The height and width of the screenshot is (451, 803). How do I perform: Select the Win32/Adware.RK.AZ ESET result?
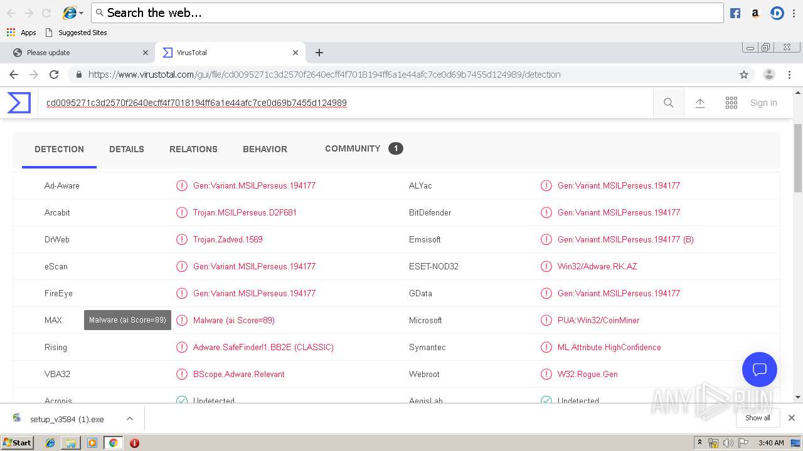click(x=597, y=266)
